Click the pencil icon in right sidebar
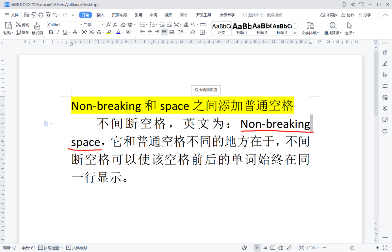The image size is (392, 252). [x=385, y=64]
